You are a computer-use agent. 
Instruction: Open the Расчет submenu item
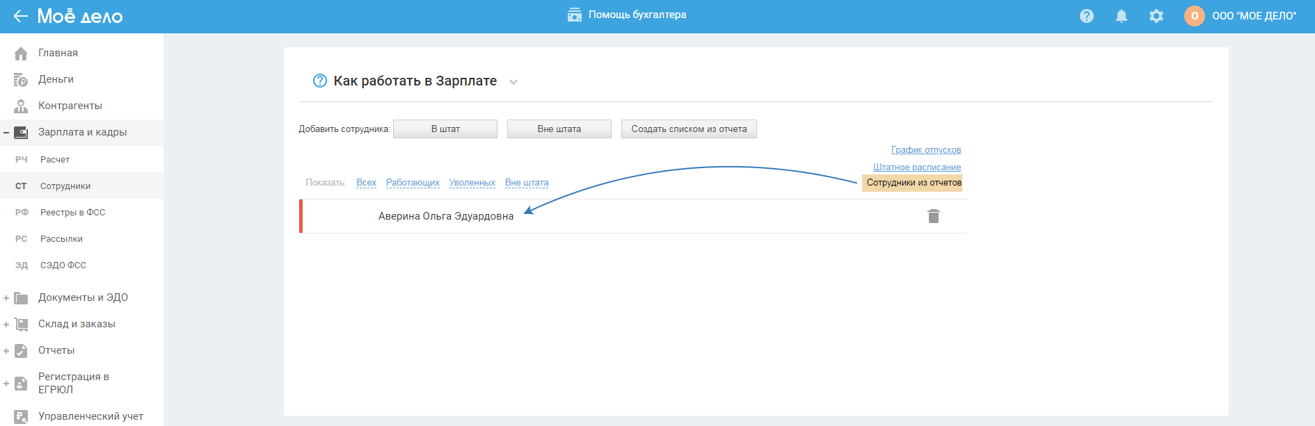55,160
